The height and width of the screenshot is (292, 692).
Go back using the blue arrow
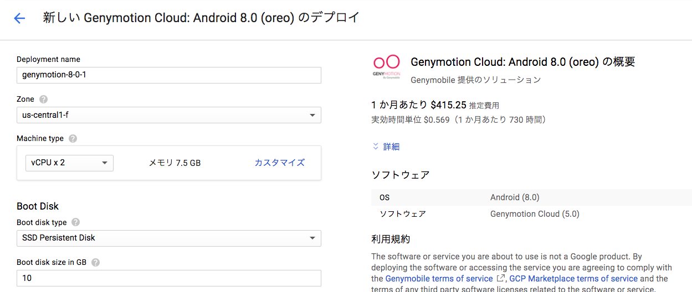(x=19, y=18)
